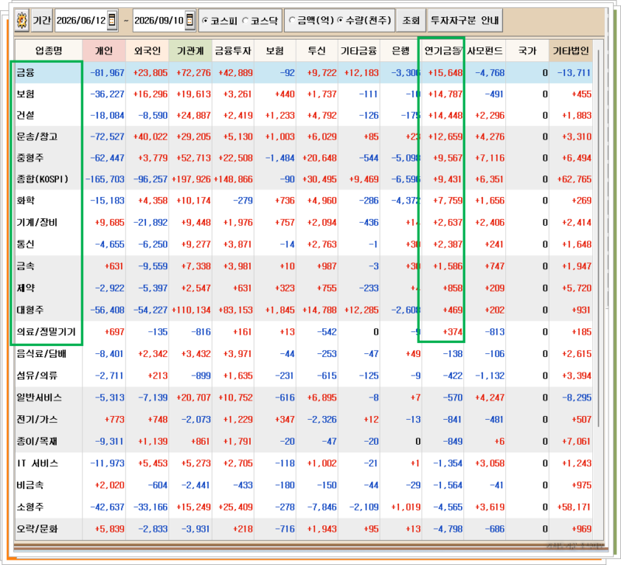The width and height of the screenshot is (621, 565).
Task: Select the 섬유/의류 sector row
Action: coord(304,376)
